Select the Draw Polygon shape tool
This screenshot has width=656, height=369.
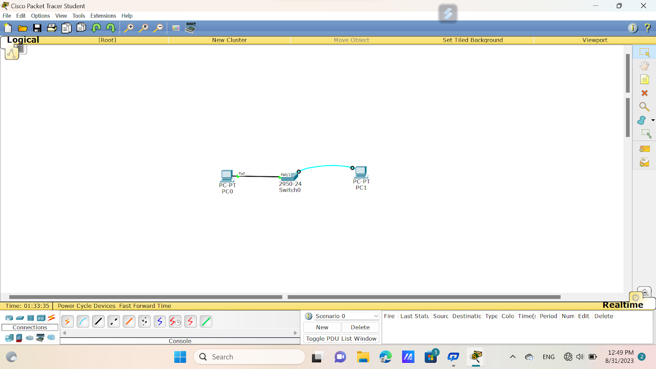pos(642,120)
